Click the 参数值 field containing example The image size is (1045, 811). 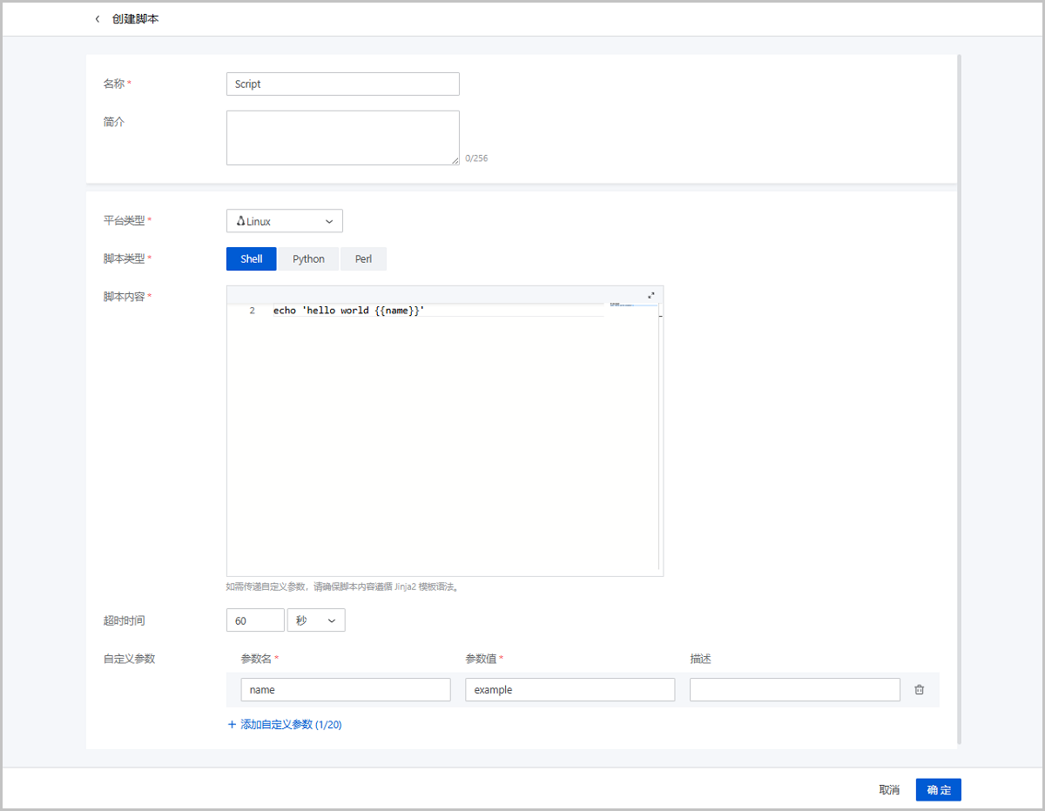click(x=570, y=690)
